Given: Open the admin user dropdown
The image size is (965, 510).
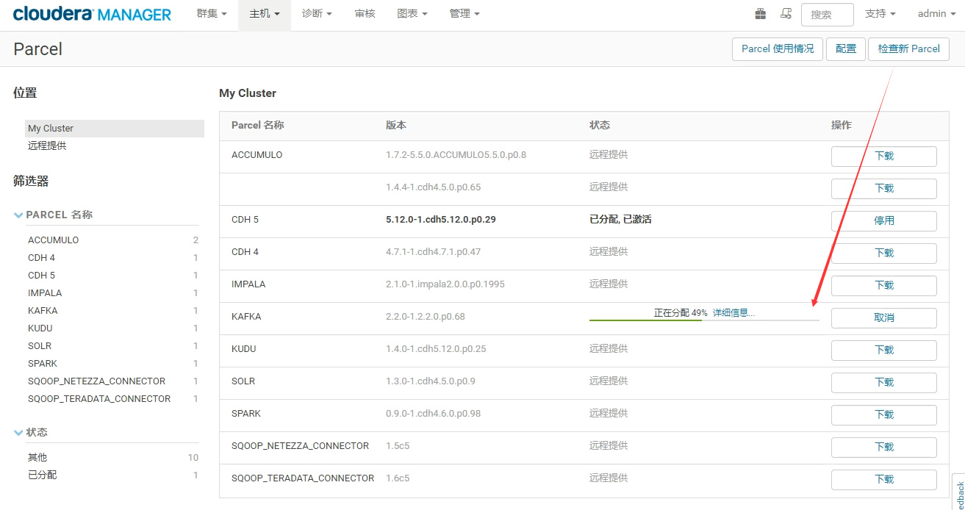Looking at the screenshot, I should pos(936,14).
